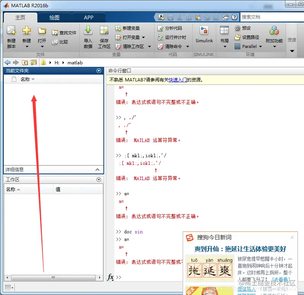The image size is (304, 295).
Task: Click the 新建脚本 (New Script) icon
Action: coord(11,30)
